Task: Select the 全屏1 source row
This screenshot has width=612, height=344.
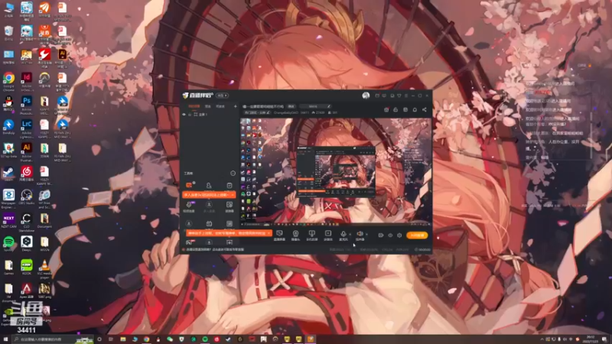Action: 210,115
